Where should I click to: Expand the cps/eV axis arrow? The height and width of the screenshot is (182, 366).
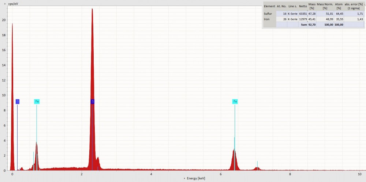pyautogui.click(x=5, y=3)
